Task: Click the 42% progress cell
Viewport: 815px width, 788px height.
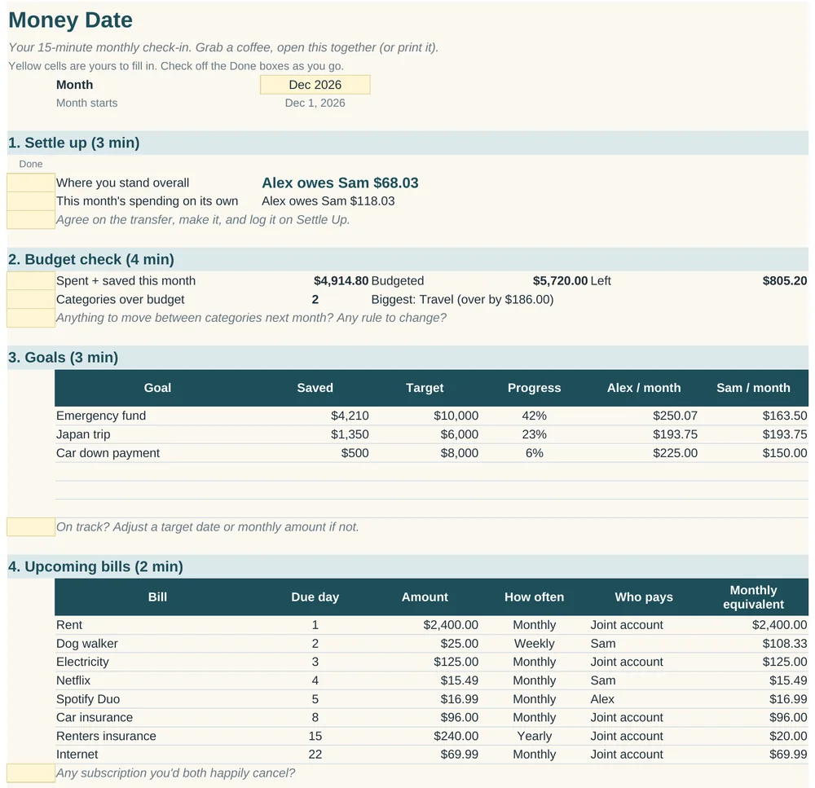Action: [535, 416]
